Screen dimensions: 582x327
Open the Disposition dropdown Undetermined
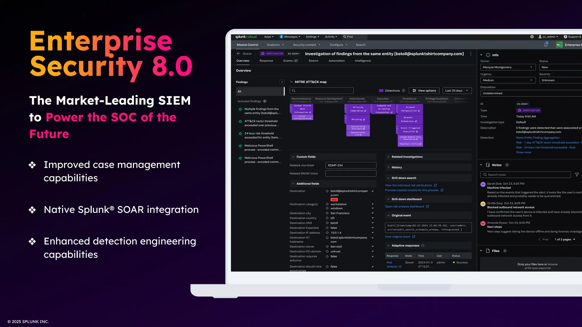tap(531, 93)
